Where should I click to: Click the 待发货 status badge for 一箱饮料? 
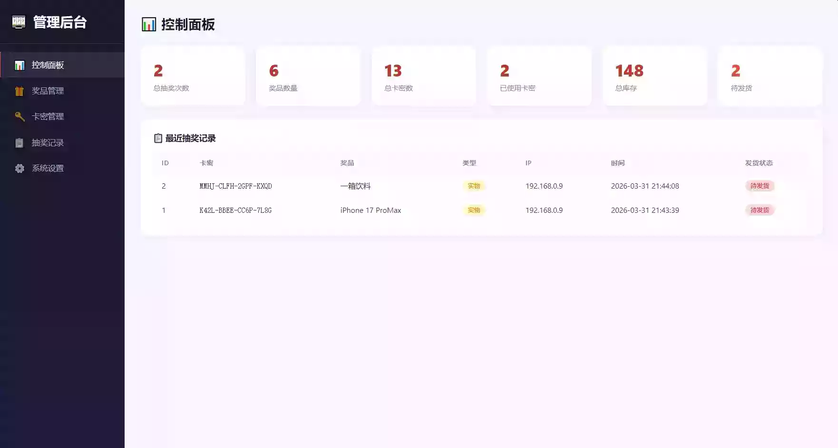pyautogui.click(x=760, y=186)
